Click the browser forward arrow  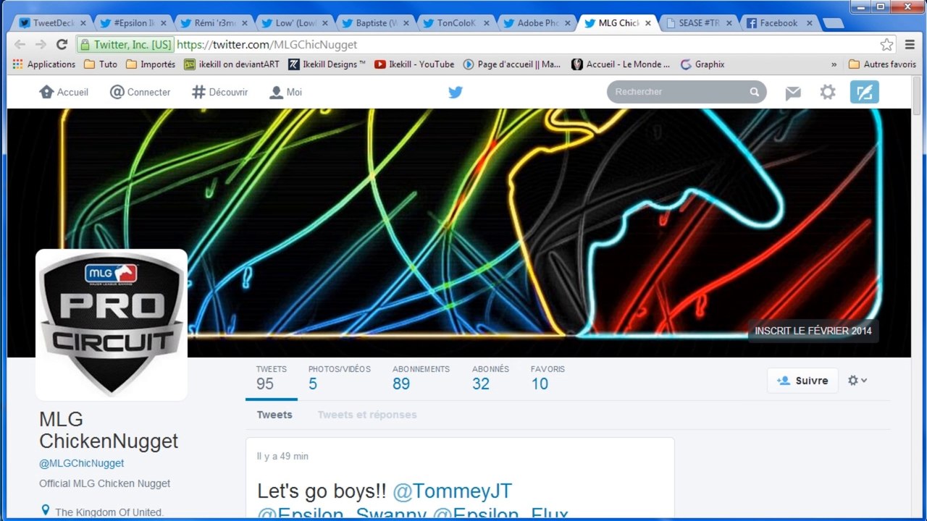(41, 45)
